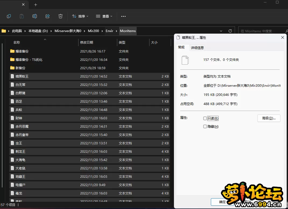Click file icon of 白野猪
288x209 pixels.
pos(12,93)
